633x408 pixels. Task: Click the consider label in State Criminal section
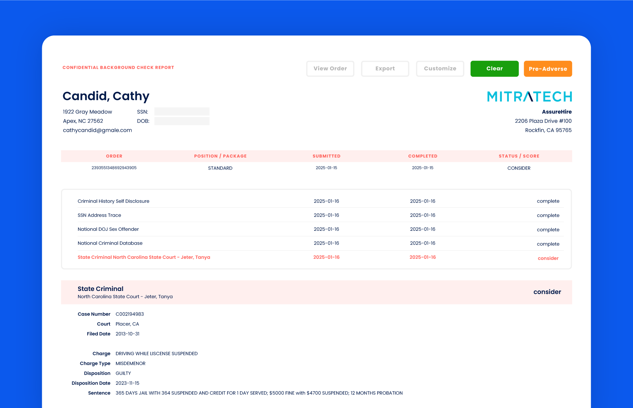(547, 292)
